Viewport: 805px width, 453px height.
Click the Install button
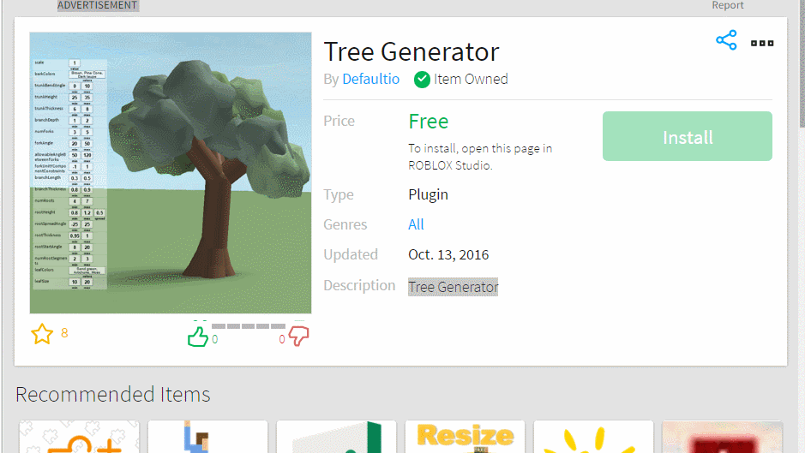[x=687, y=136]
